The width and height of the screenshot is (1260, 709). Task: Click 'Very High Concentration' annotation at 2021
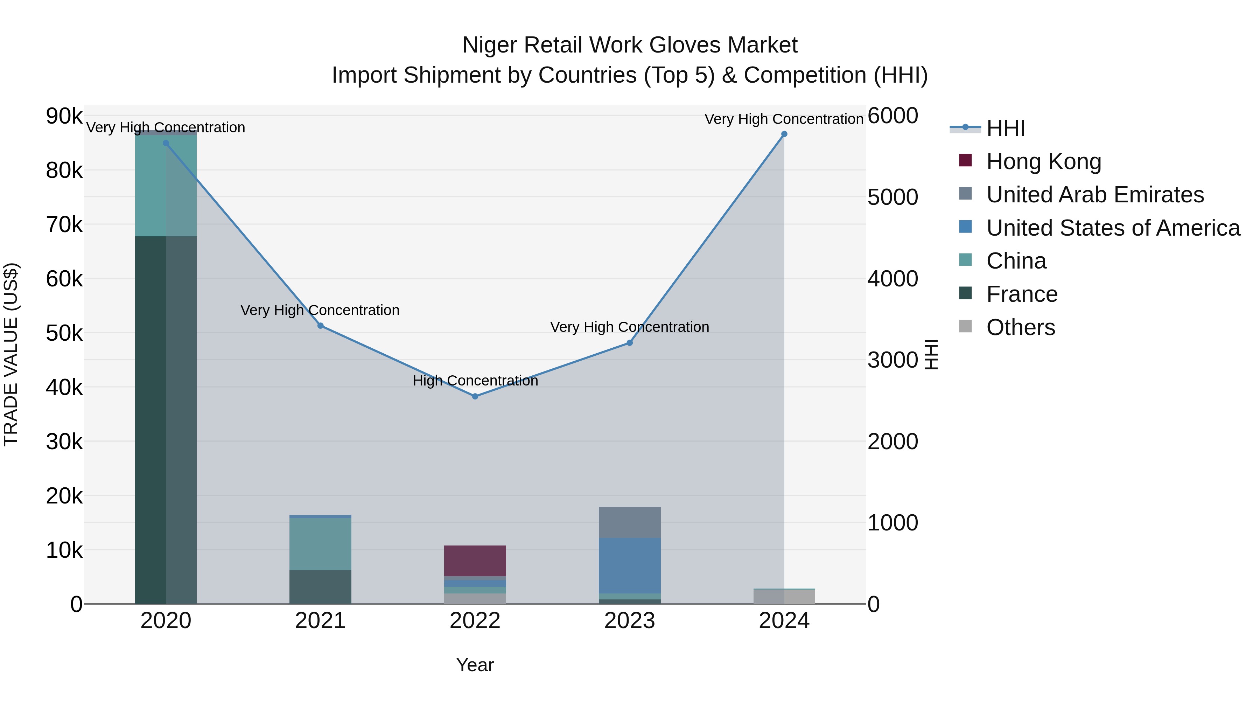pos(320,310)
